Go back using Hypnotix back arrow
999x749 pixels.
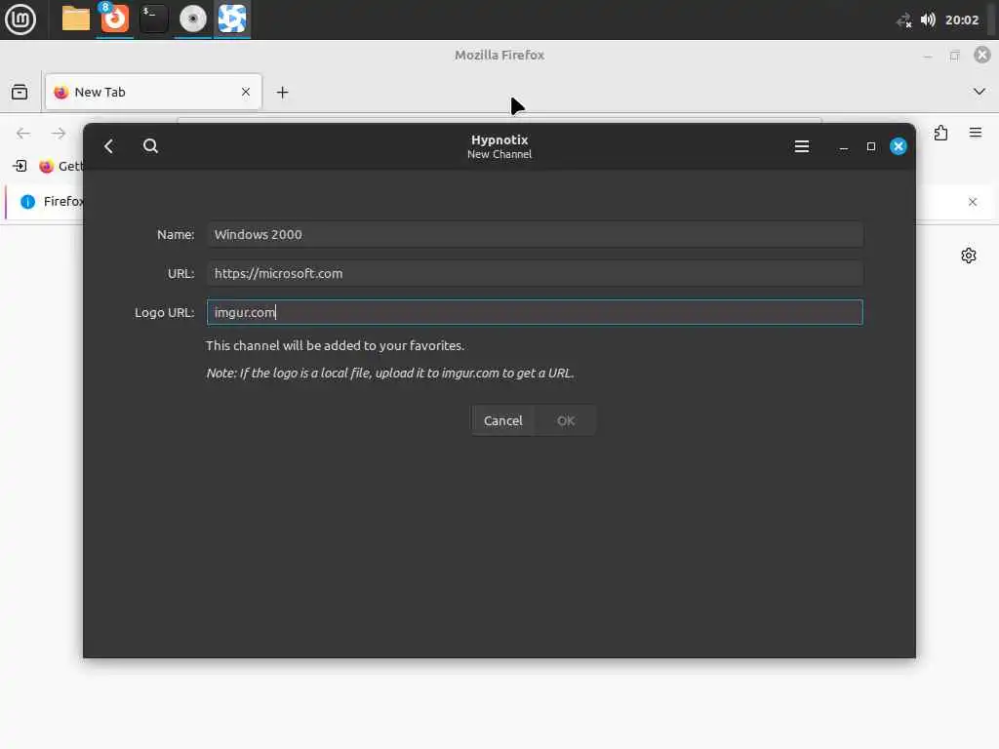109,146
